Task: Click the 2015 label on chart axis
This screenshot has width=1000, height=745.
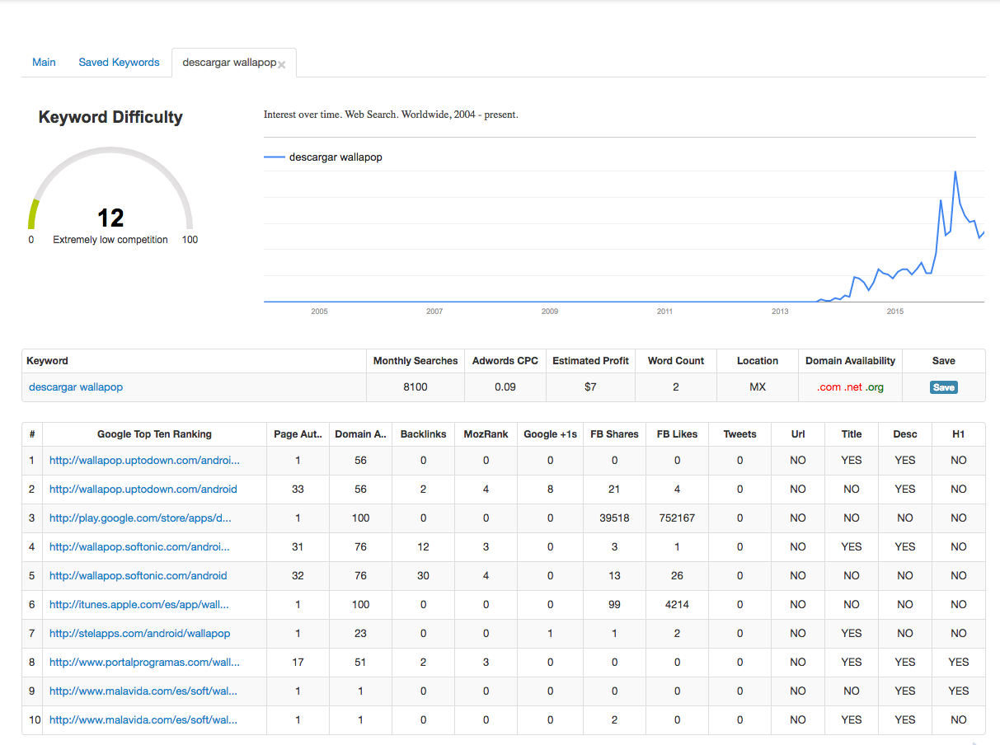Action: (894, 312)
